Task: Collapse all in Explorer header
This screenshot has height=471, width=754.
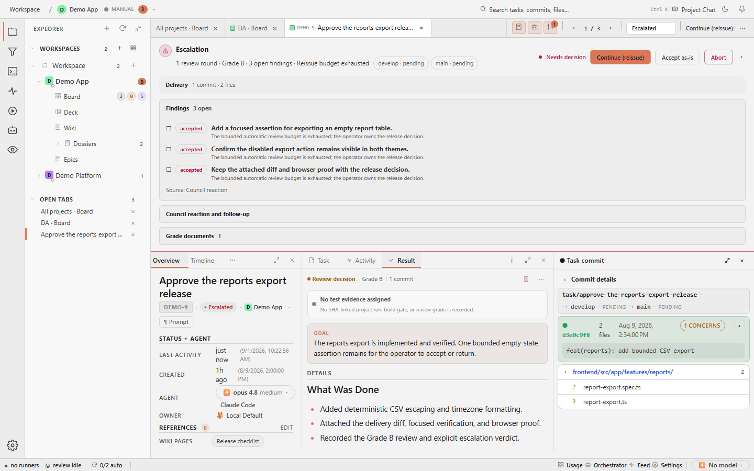Action: (x=138, y=28)
